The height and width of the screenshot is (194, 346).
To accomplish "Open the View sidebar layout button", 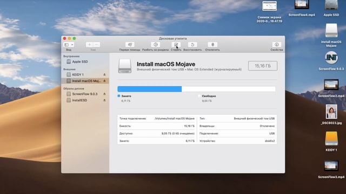I will pyautogui.click(x=66, y=45).
